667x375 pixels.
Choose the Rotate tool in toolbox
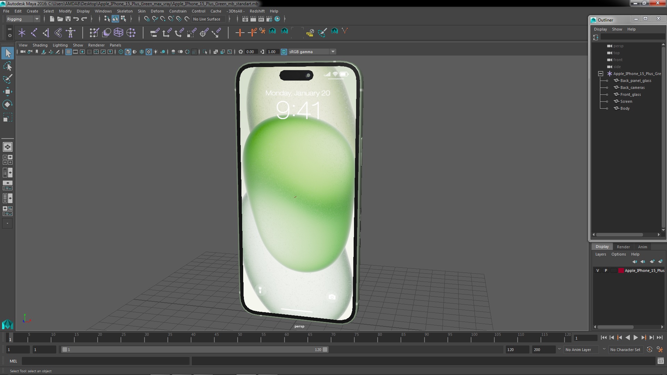8,105
